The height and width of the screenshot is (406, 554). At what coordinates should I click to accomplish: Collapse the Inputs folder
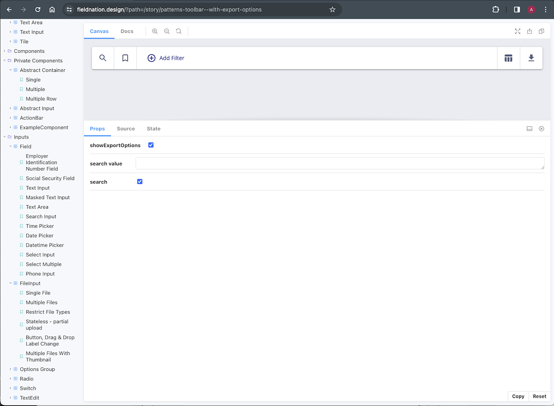21,137
